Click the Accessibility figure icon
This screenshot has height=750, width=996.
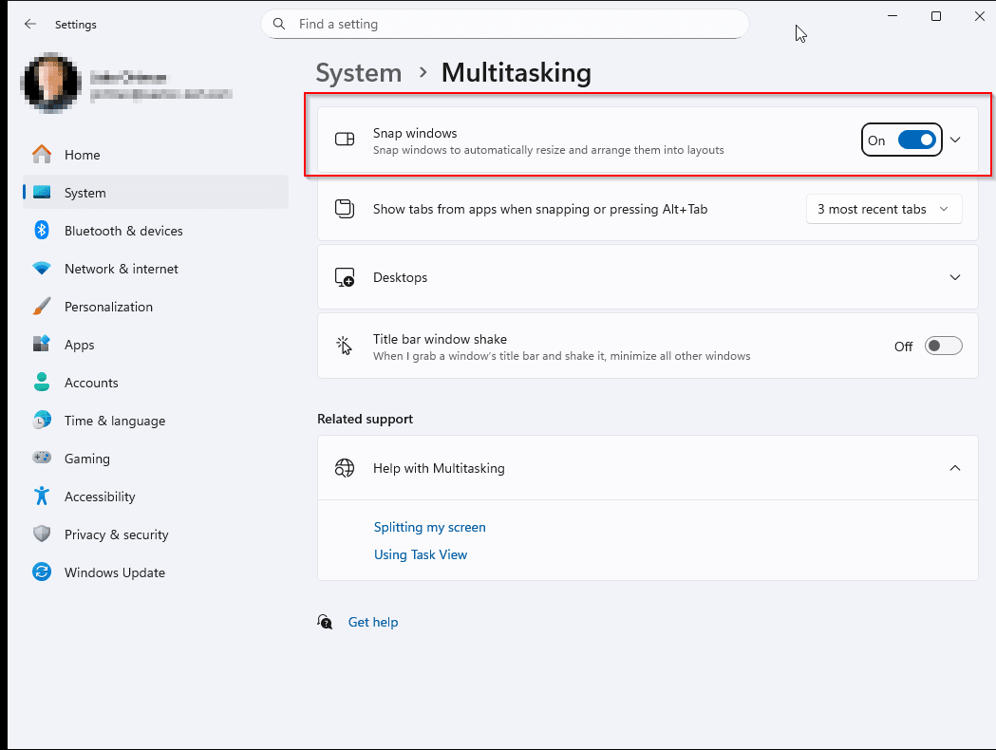[x=42, y=496]
